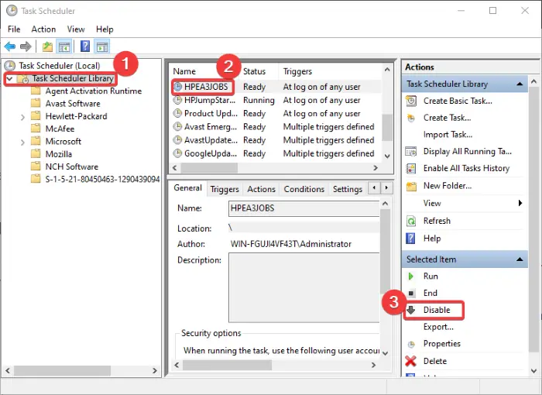The height and width of the screenshot is (395, 542).
Task: Click the task list scroll-down arrow
Action: click(x=387, y=156)
